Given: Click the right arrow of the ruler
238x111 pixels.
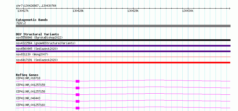Looking at the screenshot, I should [x=229, y=8].
